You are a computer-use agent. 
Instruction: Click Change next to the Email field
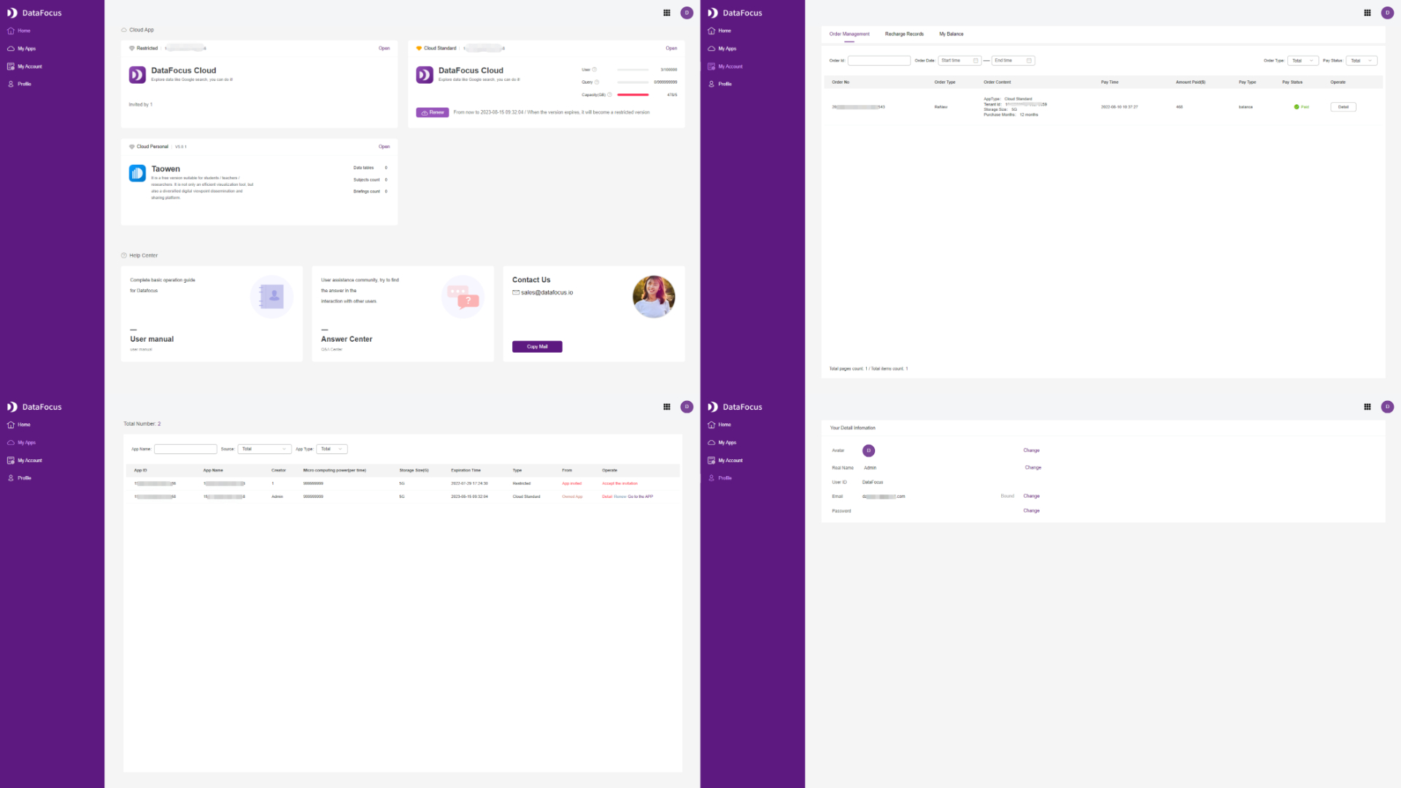(1031, 496)
